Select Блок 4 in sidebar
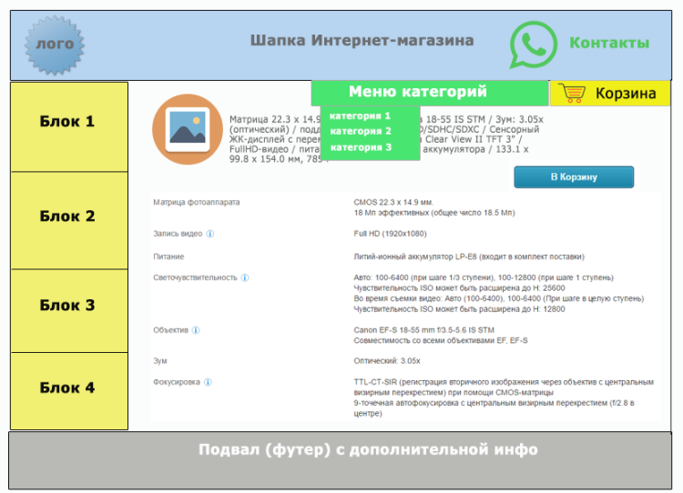The width and height of the screenshot is (683, 493). click(69, 391)
